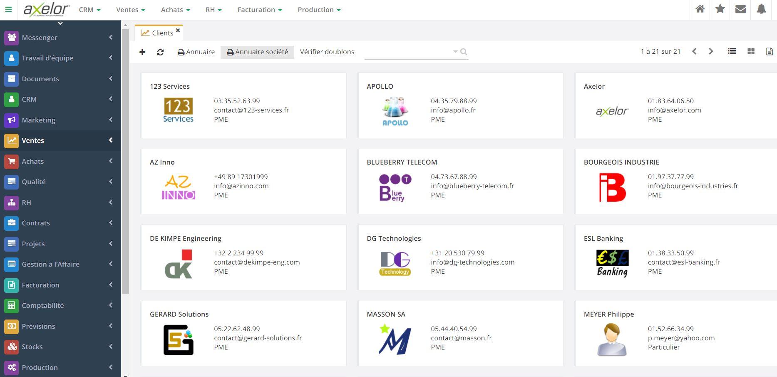The width and height of the screenshot is (777, 377).
Task: Toggle the hamburger sidebar menu icon
Action: tap(8, 10)
